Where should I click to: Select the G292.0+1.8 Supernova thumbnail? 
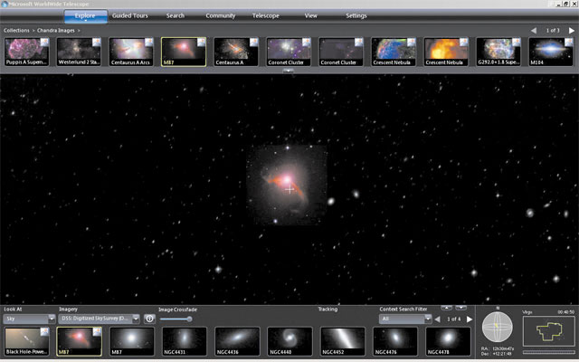tap(498, 52)
